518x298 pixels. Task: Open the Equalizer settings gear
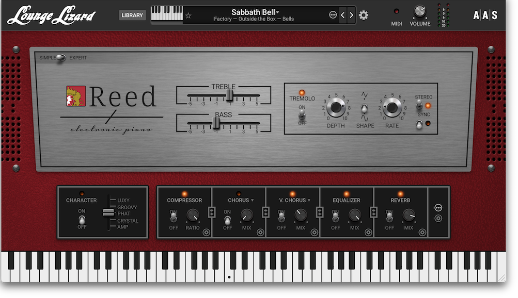[368, 233]
